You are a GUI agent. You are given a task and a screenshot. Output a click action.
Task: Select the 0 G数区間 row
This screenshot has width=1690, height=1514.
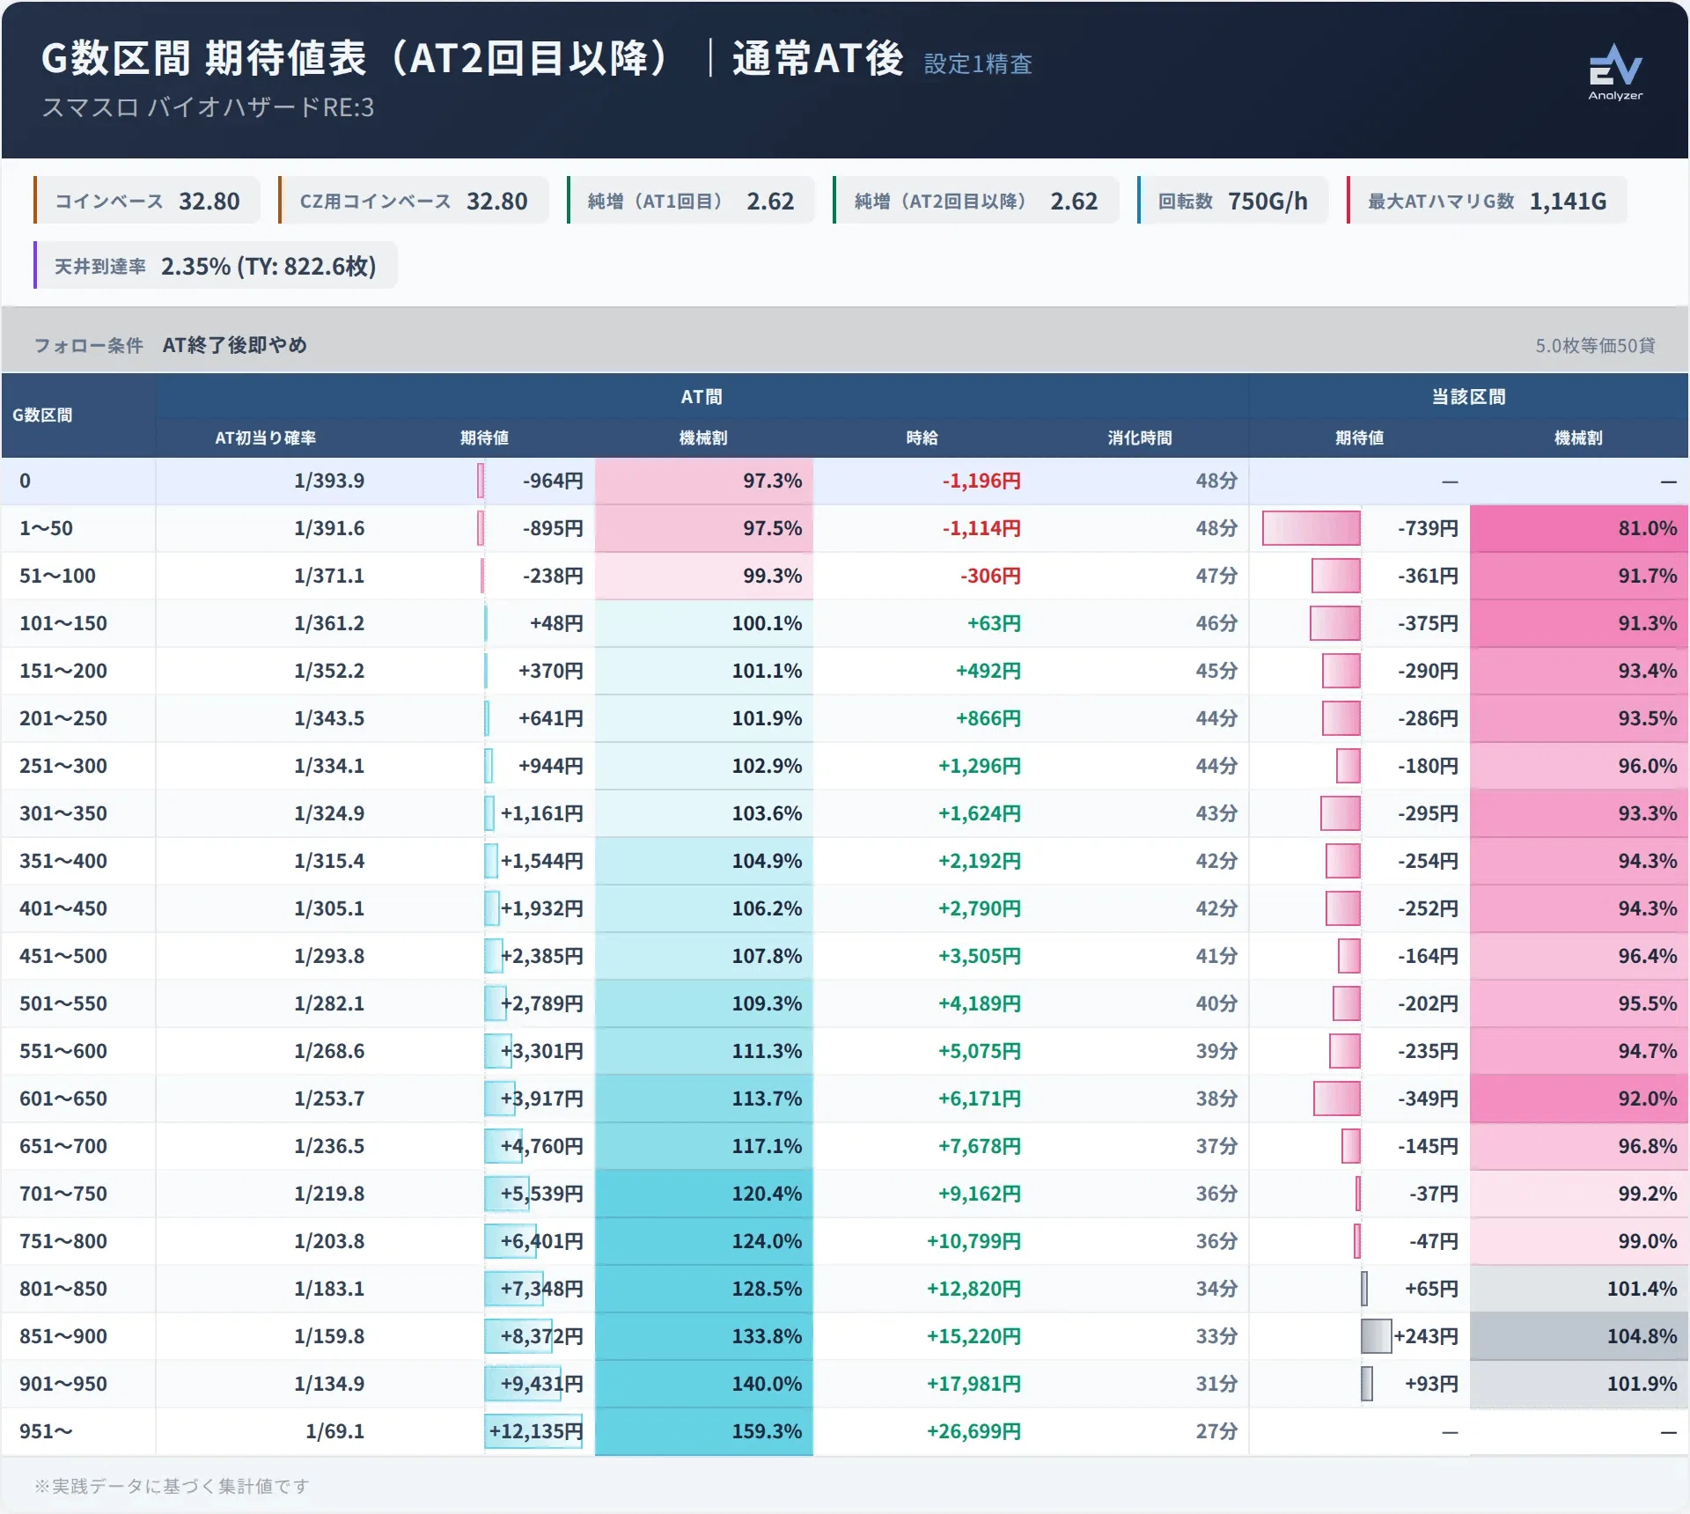(x=845, y=481)
